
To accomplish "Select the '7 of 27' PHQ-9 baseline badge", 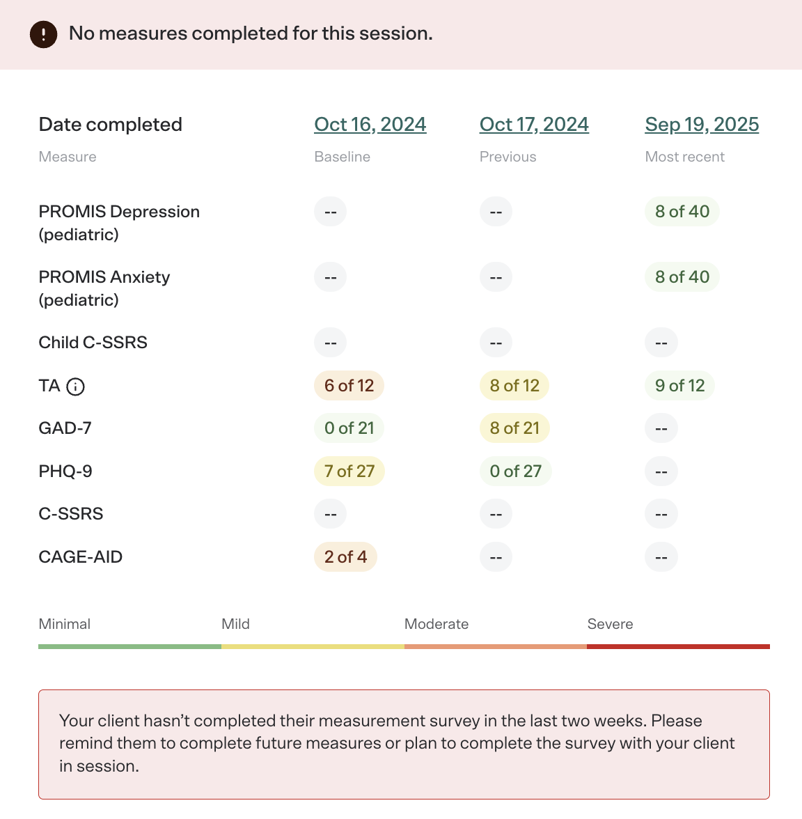I will tap(349, 471).
